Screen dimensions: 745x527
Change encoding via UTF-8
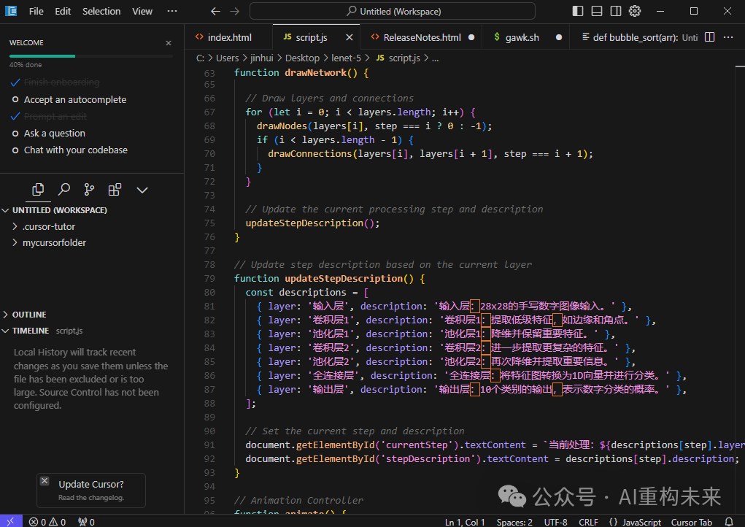point(555,522)
